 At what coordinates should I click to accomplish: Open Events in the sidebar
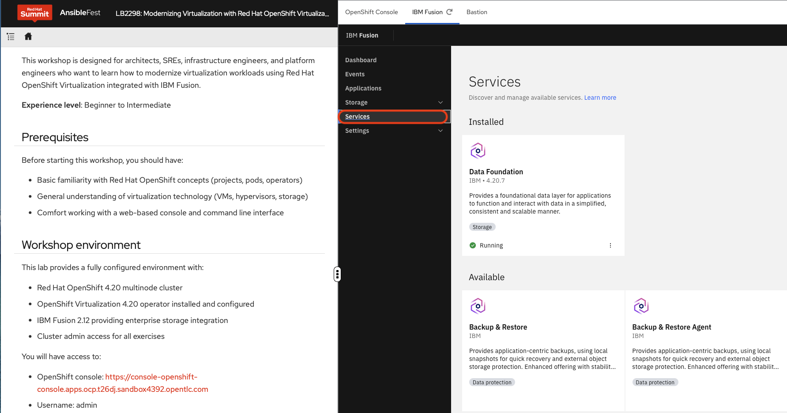point(355,74)
